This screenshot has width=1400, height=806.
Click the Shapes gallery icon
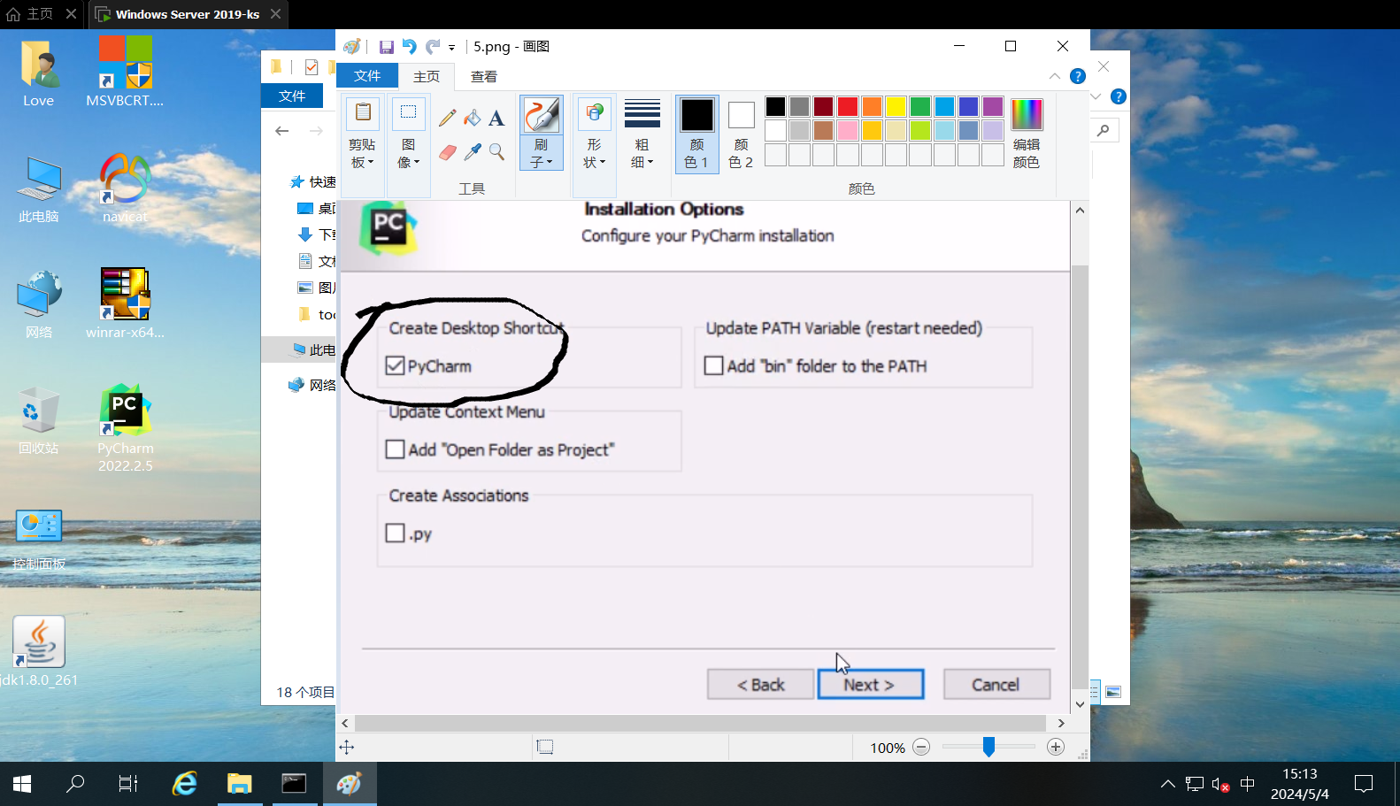[594, 114]
